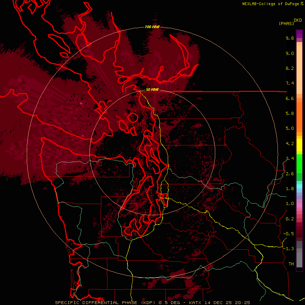Click the 0.2 legend value

tap(290, 219)
